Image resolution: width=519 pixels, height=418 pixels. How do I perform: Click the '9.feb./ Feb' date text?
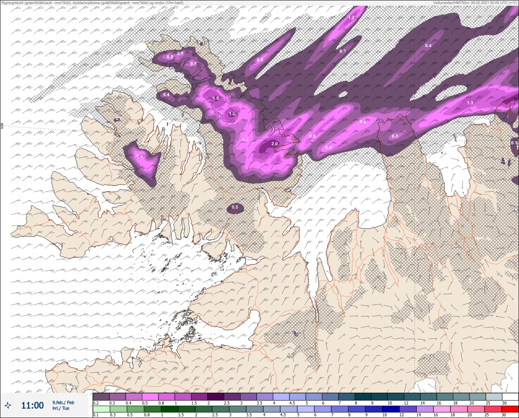click(63, 403)
